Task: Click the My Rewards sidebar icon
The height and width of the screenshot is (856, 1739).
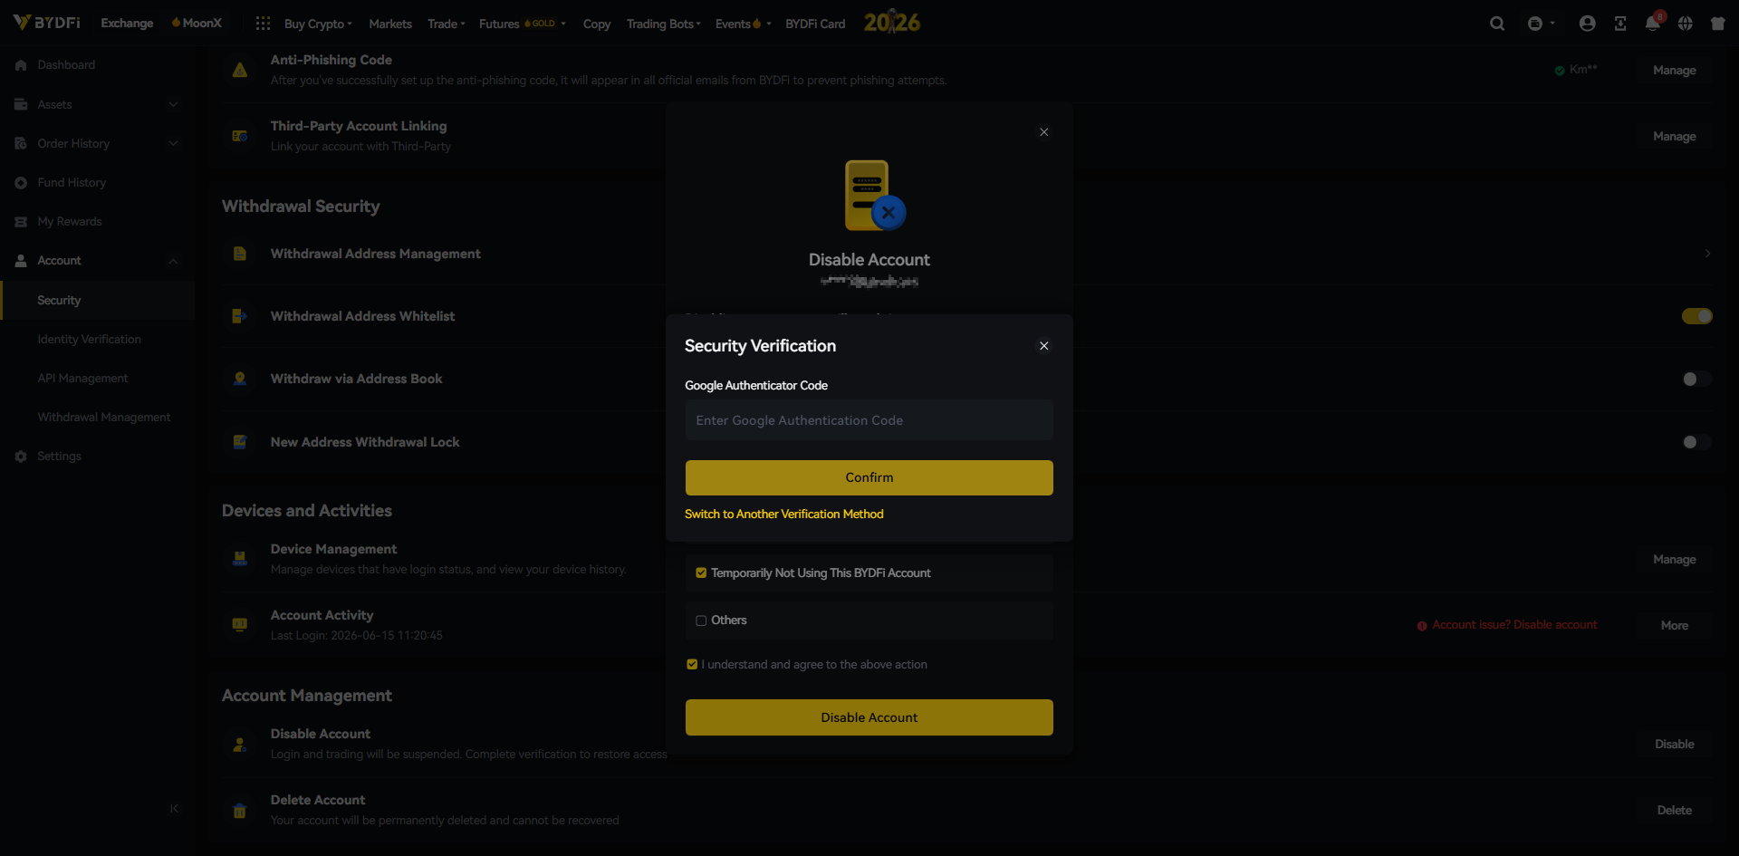Action: (21, 222)
